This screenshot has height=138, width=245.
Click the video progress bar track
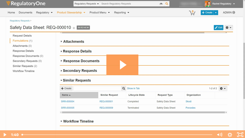[117, 135]
